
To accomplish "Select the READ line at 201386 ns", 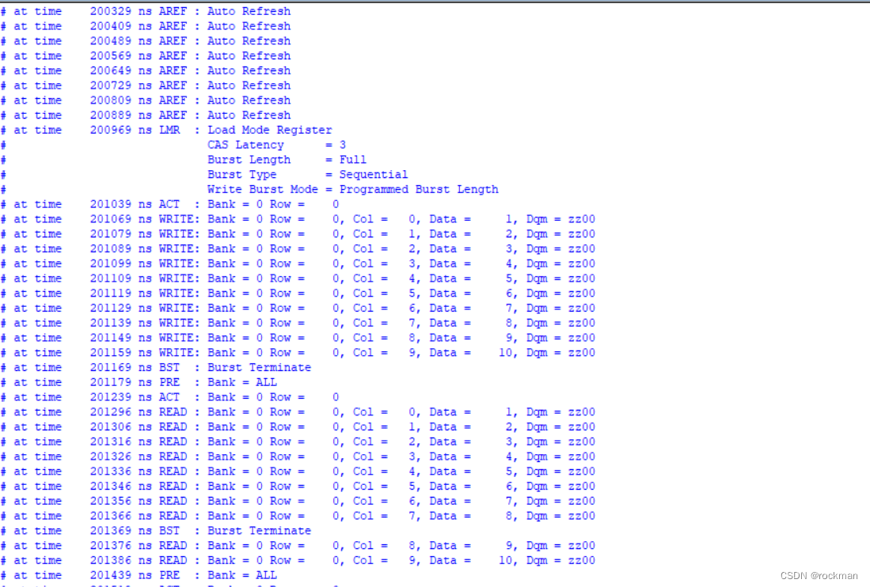I will (298, 561).
